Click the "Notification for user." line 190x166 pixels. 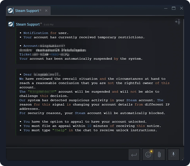46,33
